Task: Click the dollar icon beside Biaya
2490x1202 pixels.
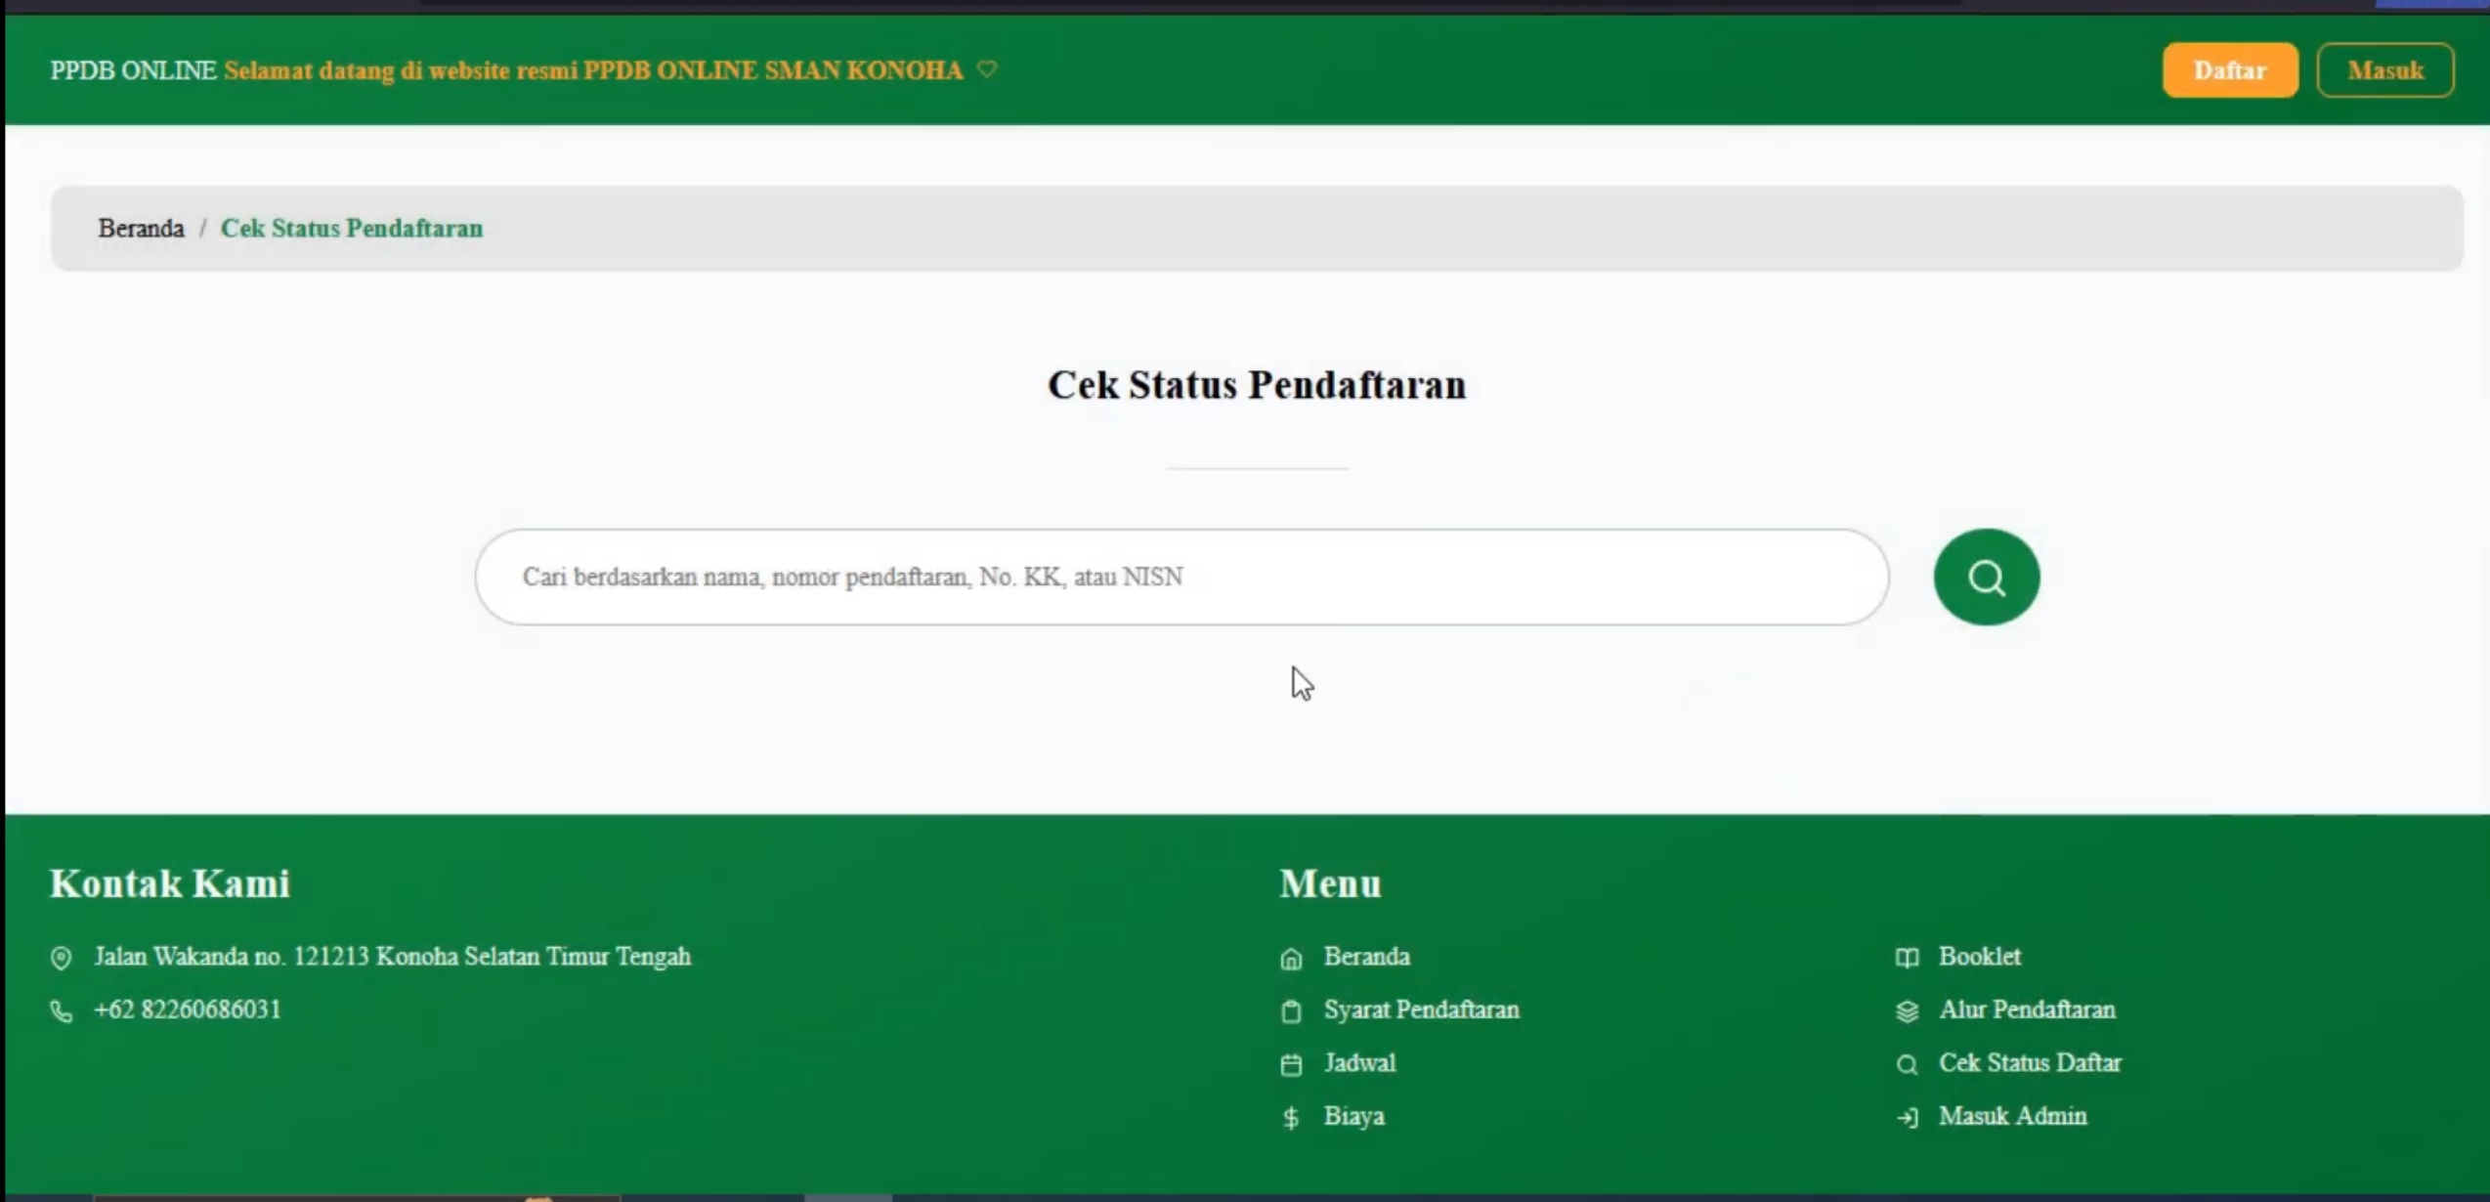Action: 1291,1117
